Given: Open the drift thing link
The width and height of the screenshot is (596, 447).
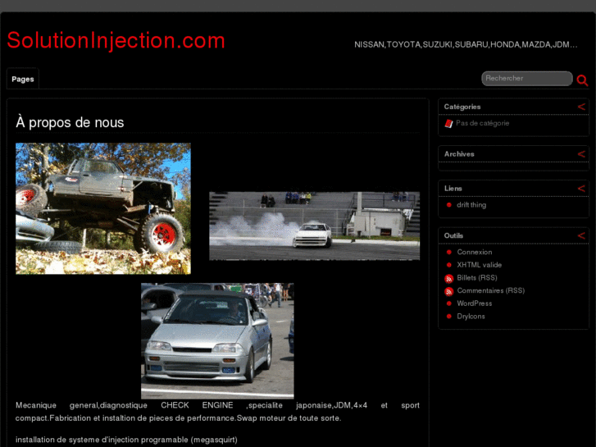Looking at the screenshot, I should pyautogui.click(x=471, y=205).
